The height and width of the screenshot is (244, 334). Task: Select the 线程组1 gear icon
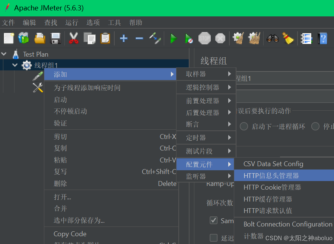coord(27,65)
